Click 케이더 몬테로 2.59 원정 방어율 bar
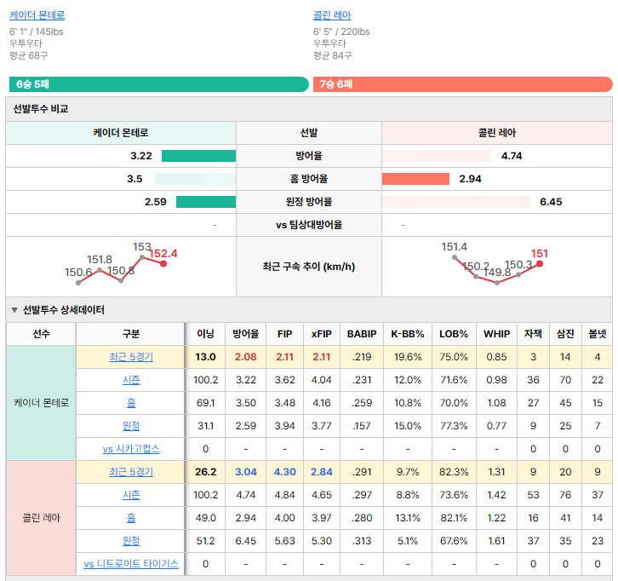 206,202
